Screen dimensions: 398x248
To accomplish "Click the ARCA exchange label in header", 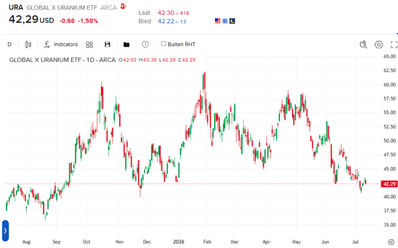I will pos(108,8).
